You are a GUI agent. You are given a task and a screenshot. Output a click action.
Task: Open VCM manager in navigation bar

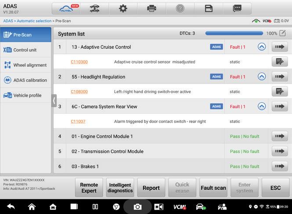[x=180, y=207]
